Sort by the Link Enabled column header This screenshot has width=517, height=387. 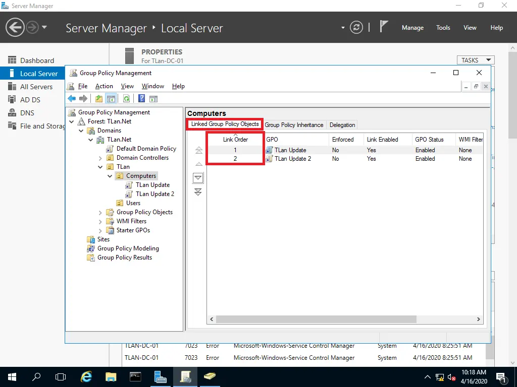[x=388, y=140]
